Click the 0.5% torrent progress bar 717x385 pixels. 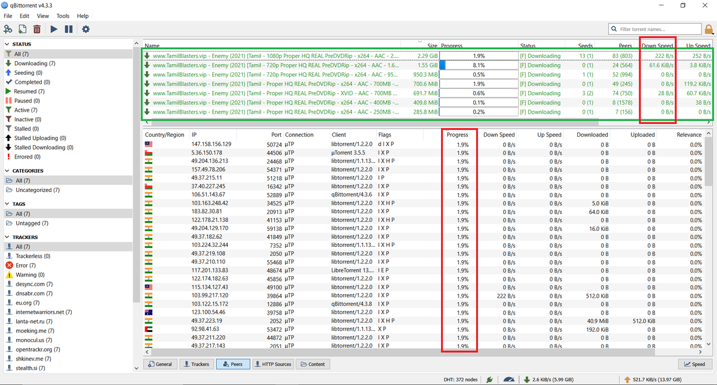coord(479,74)
